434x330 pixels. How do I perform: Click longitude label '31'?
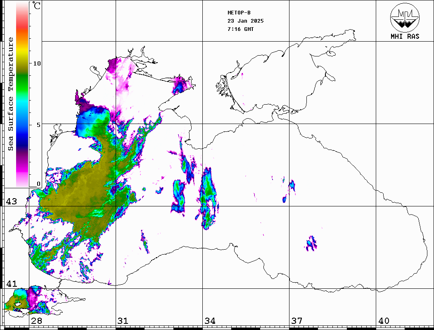(x=123, y=321)
